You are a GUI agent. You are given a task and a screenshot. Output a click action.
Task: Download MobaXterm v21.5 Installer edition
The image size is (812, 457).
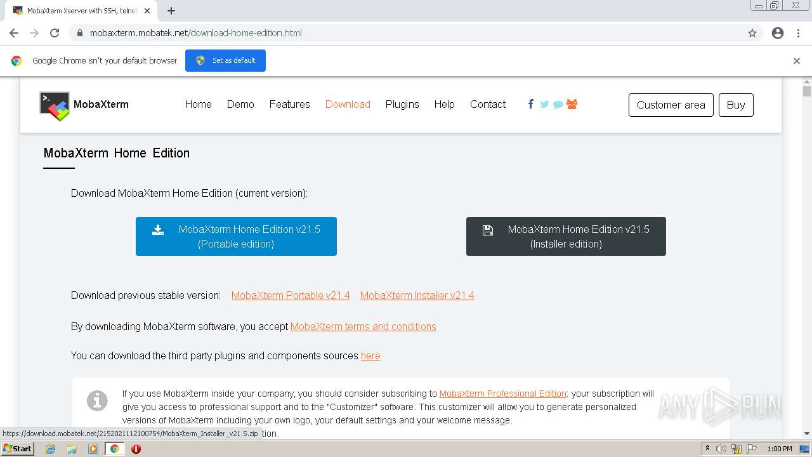pos(566,237)
